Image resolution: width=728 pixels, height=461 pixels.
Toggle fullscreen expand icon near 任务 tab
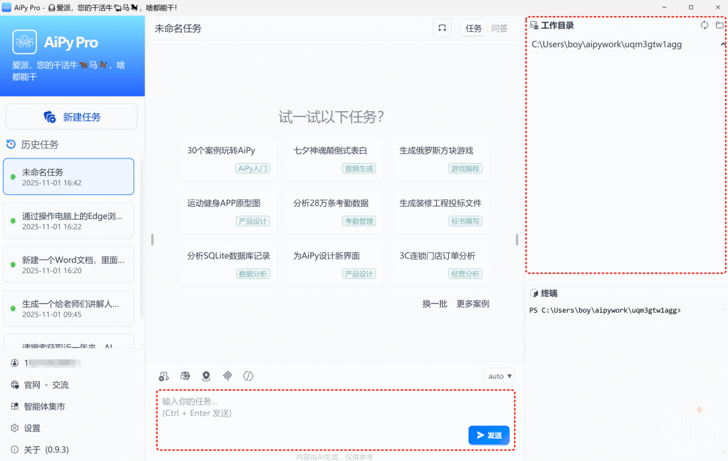[x=442, y=28]
